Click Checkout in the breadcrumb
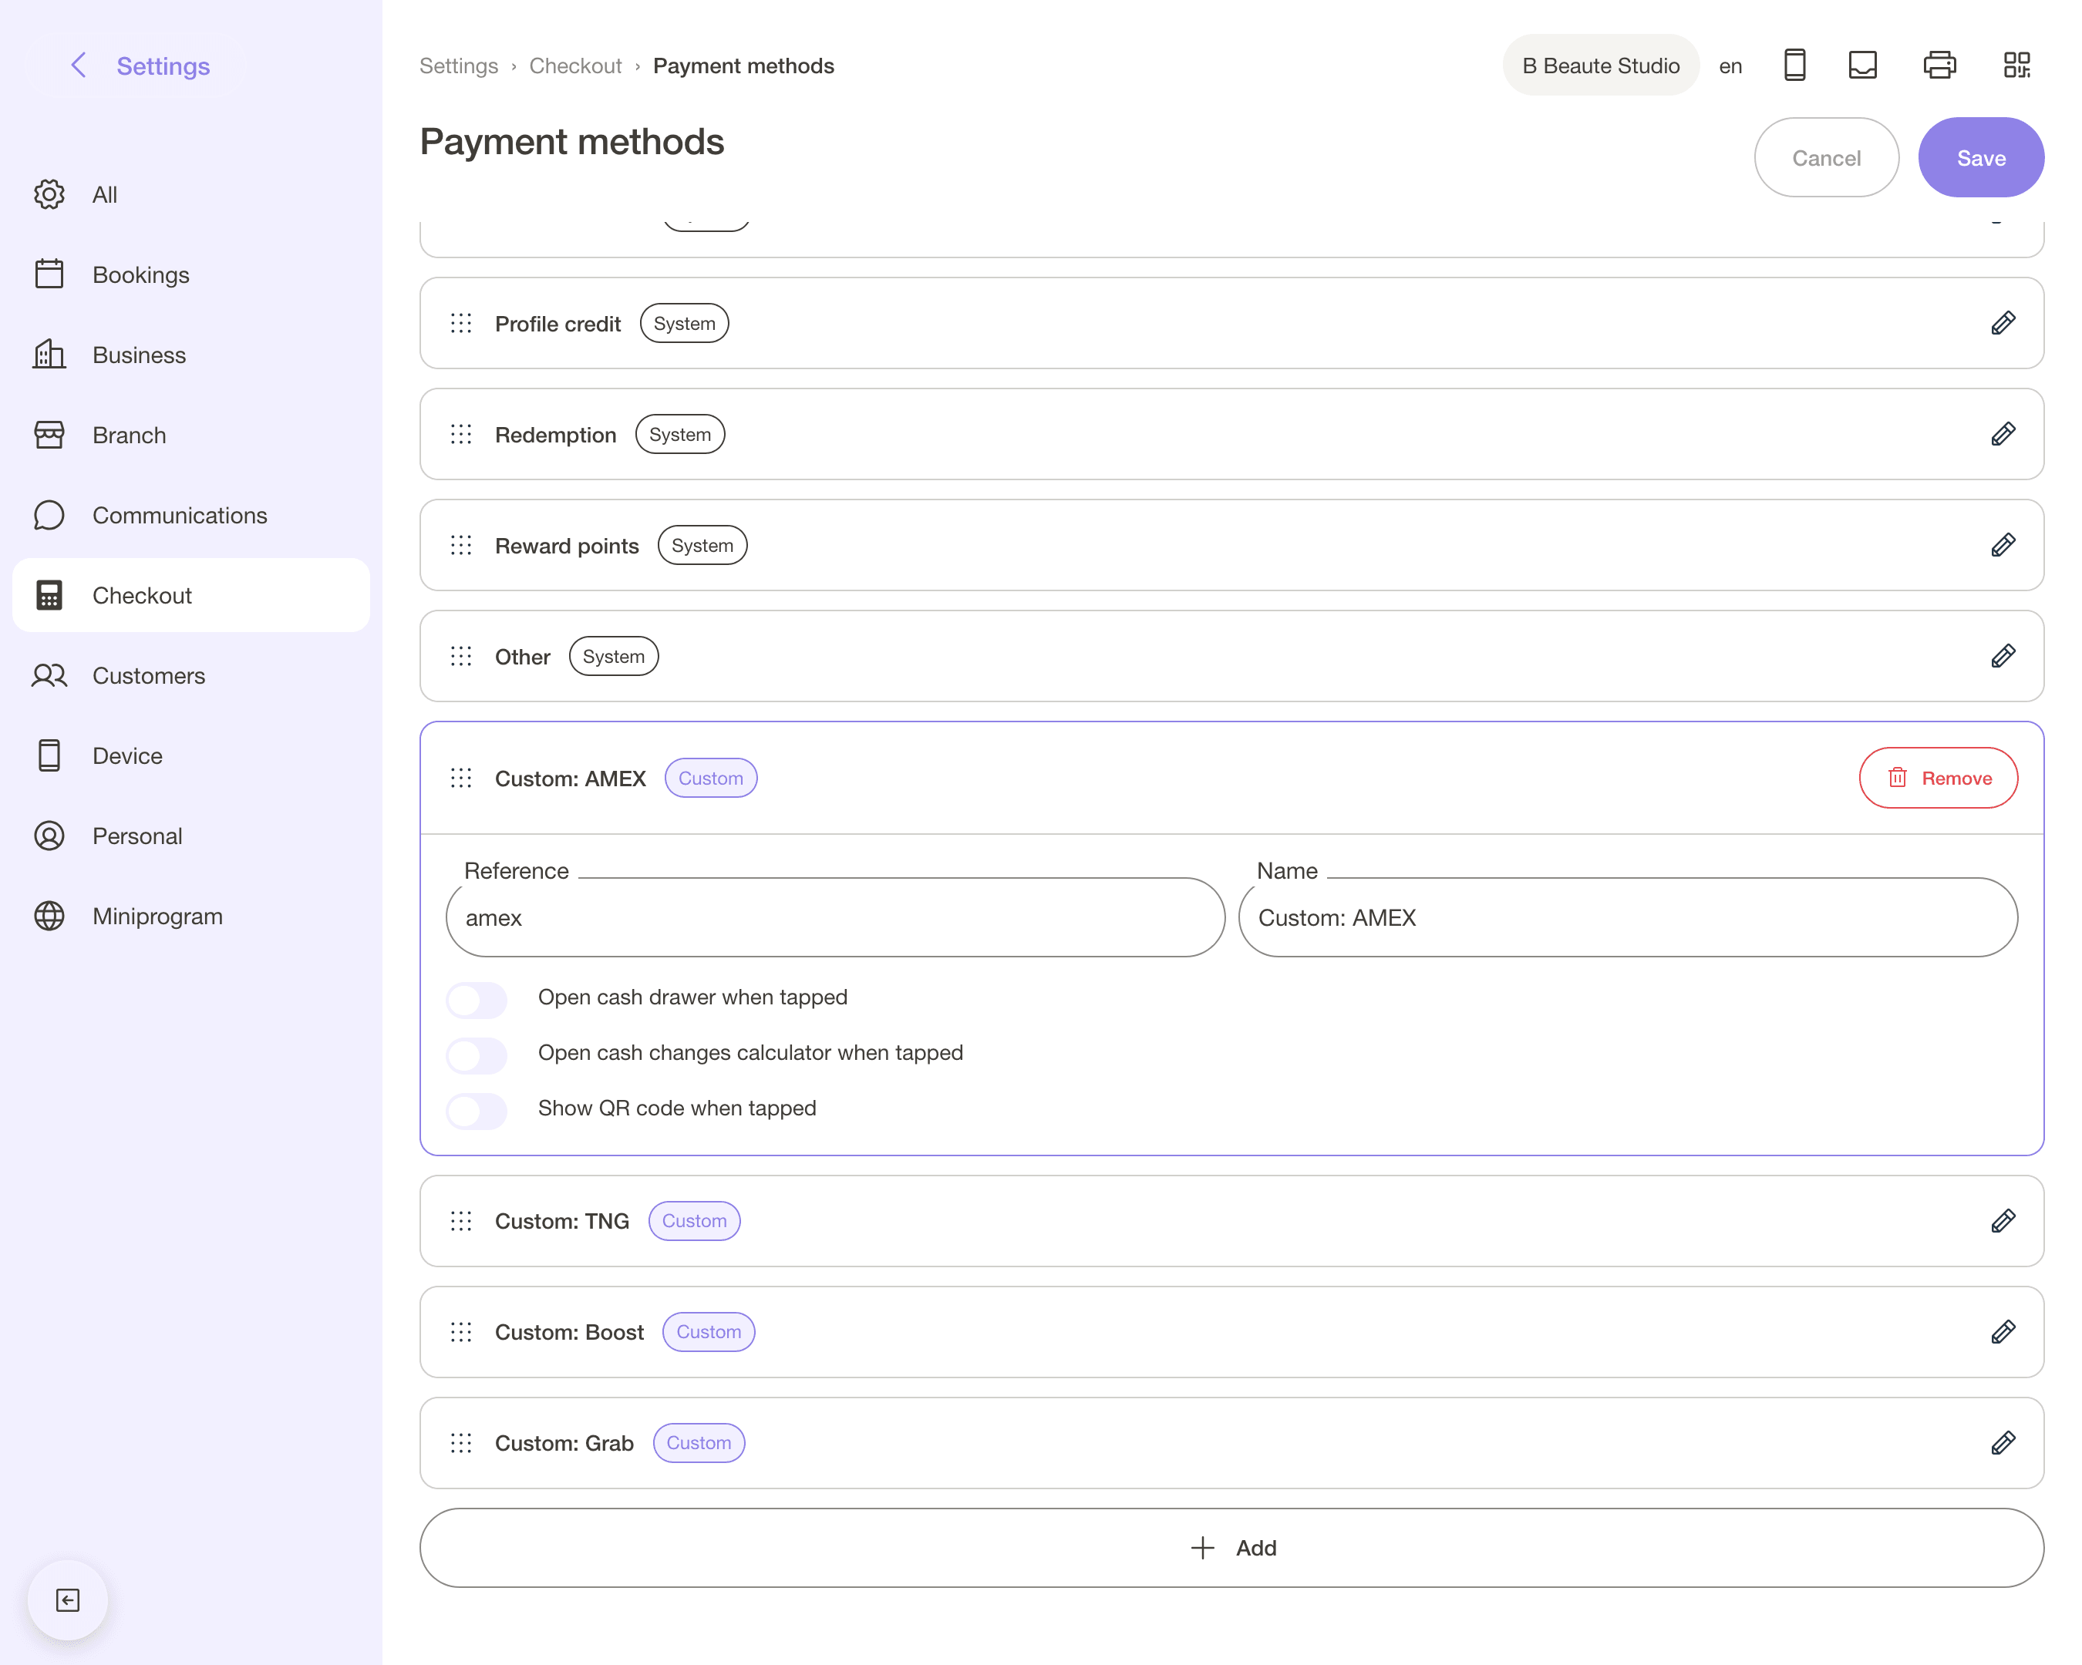Viewport: 2082px width, 1665px height. (x=575, y=66)
